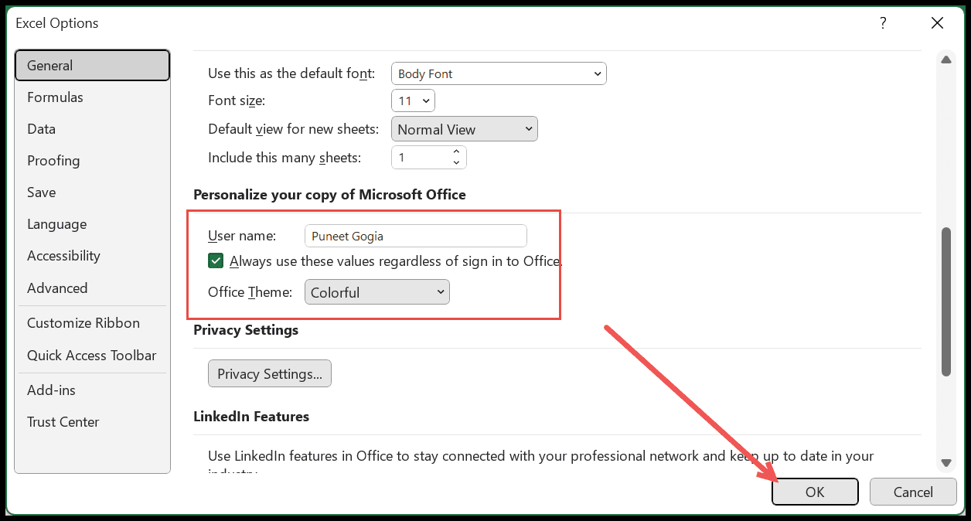Image resolution: width=971 pixels, height=521 pixels.
Task: Go to Customize Ribbon settings
Action: 83,323
